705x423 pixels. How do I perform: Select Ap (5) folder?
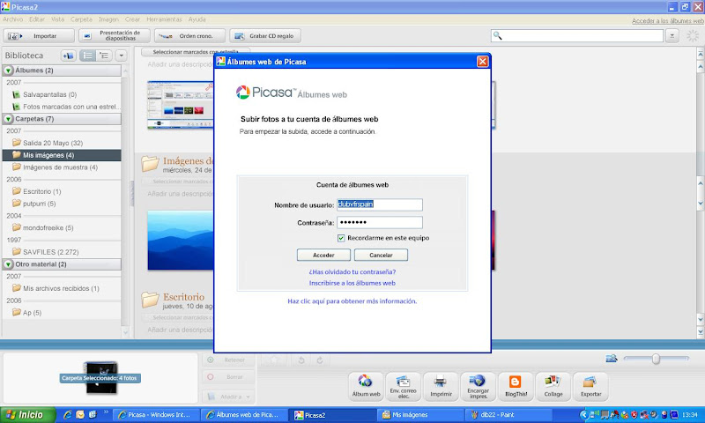pyautogui.click(x=27, y=313)
